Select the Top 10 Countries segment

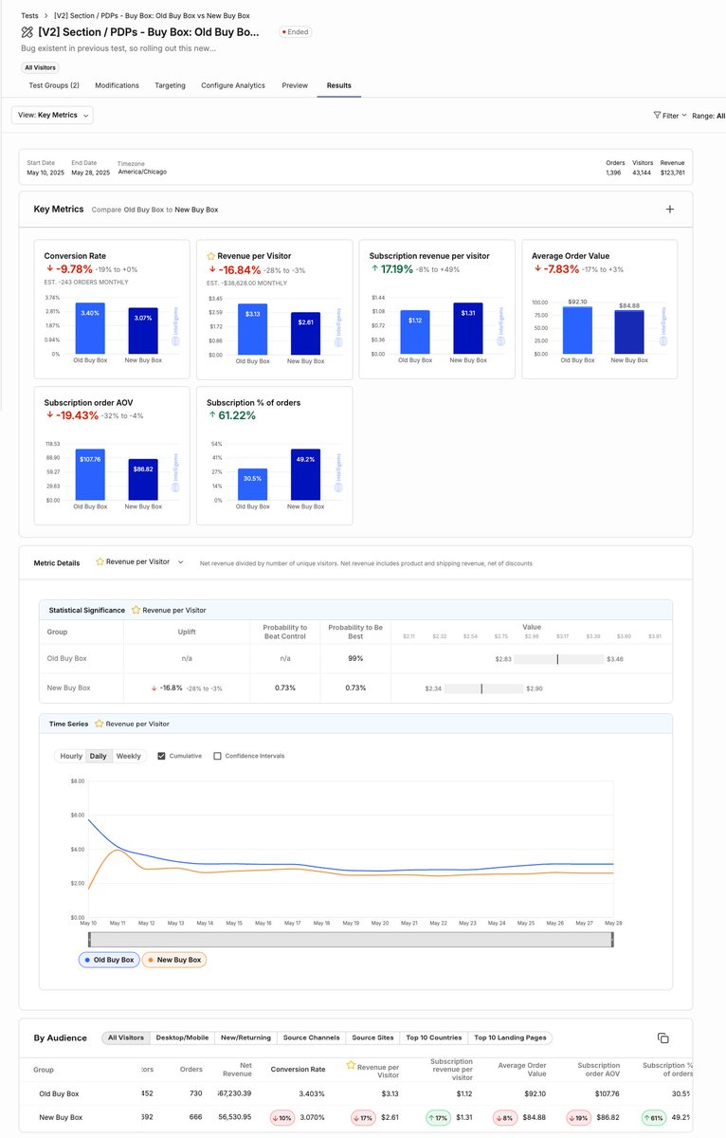[x=433, y=1037]
